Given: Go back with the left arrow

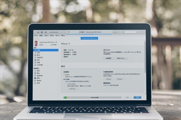Looking at the screenshot, I should tap(35, 38).
